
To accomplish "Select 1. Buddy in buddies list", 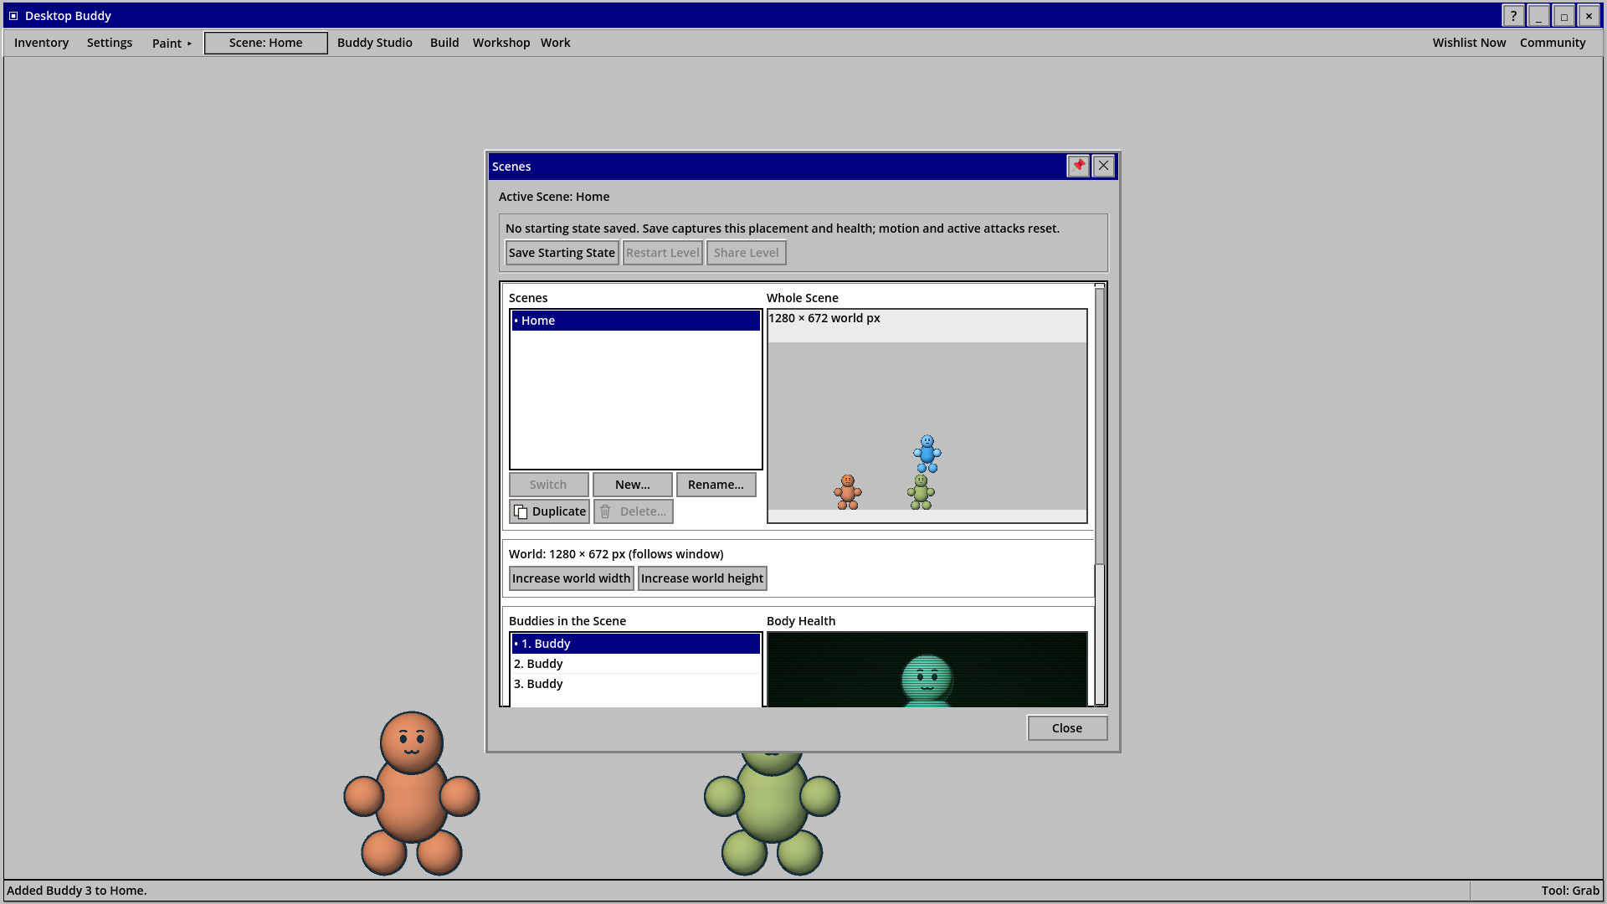I will [636, 644].
